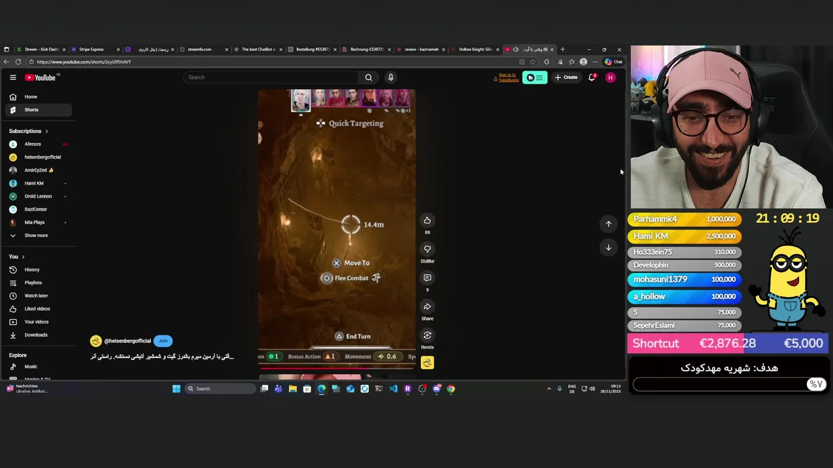Share this Short

[427, 307]
